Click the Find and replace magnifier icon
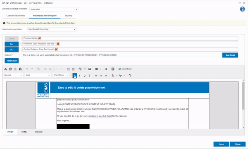Viewport: 248px width, 149px height. pyautogui.click(x=106, y=69)
